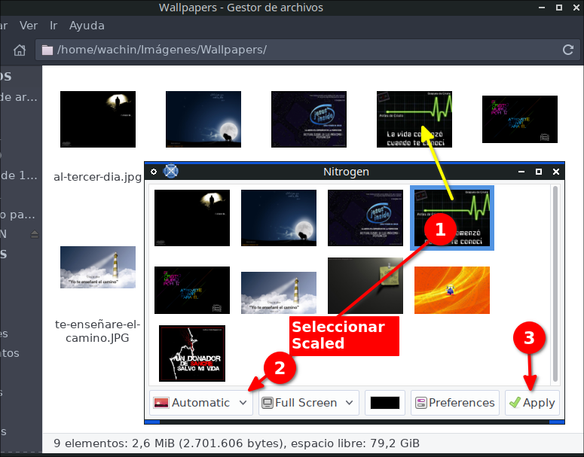This screenshot has width=584, height=457.
Task: Click te-enseñare-el-camino.JPG file name
Action: click(x=97, y=331)
